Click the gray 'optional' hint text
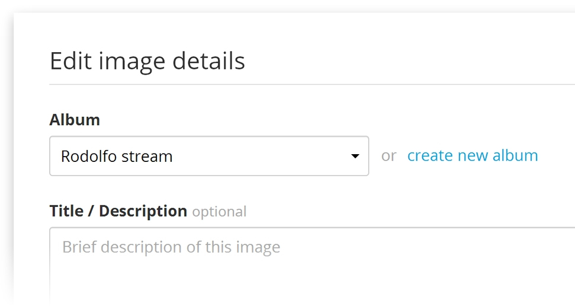Viewport: 575px width, 306px height. [219, 212]
